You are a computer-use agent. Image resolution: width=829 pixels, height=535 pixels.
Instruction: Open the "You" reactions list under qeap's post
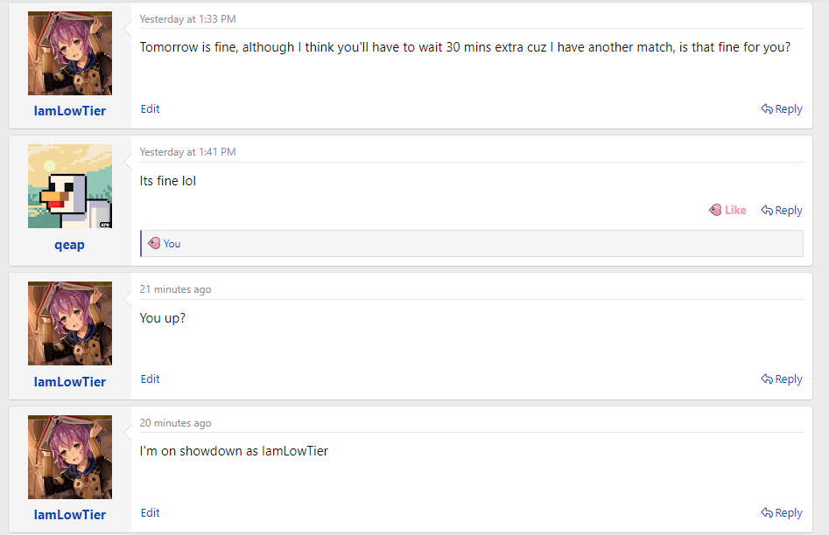pos(172,244)
